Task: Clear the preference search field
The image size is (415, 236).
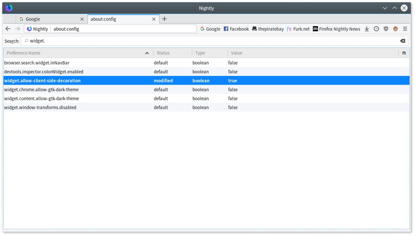Action: [x=403, y=41]
